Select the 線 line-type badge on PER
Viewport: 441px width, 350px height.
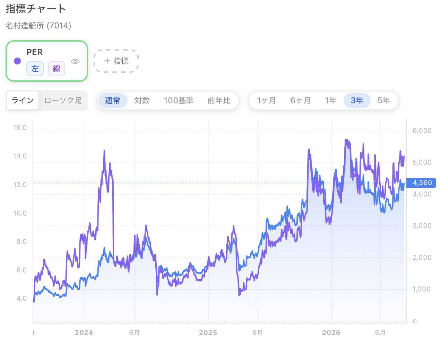tap(57, 69)
